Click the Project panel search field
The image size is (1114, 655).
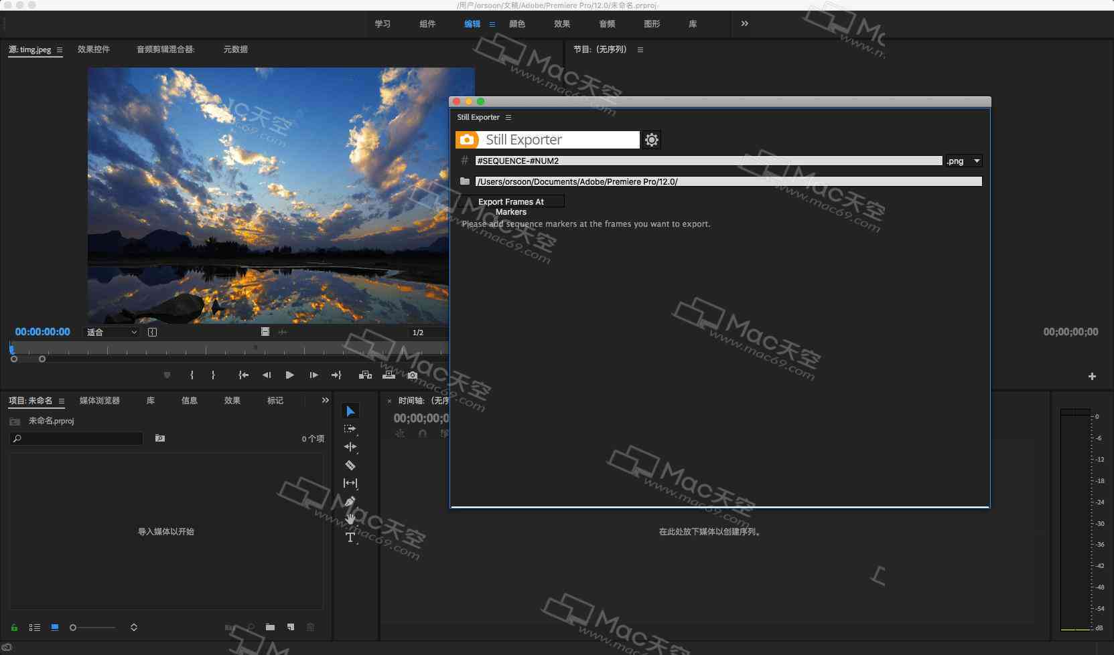pyautogui.click(x=77, y=438)
